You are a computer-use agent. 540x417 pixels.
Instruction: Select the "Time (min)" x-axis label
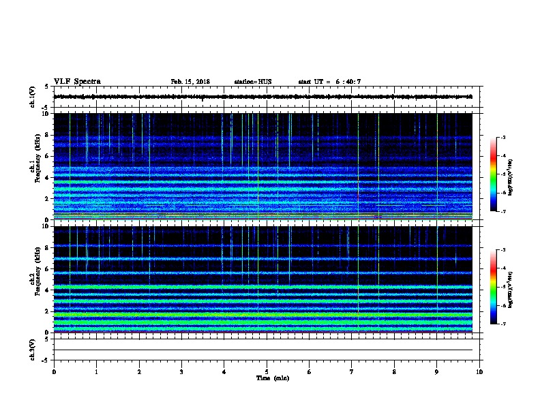click(x=273, y=378)
